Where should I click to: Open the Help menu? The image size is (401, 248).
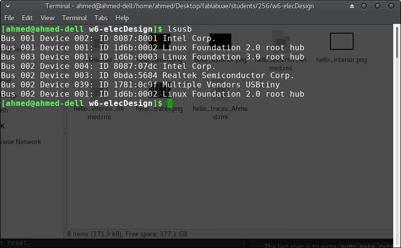[122, 18]
